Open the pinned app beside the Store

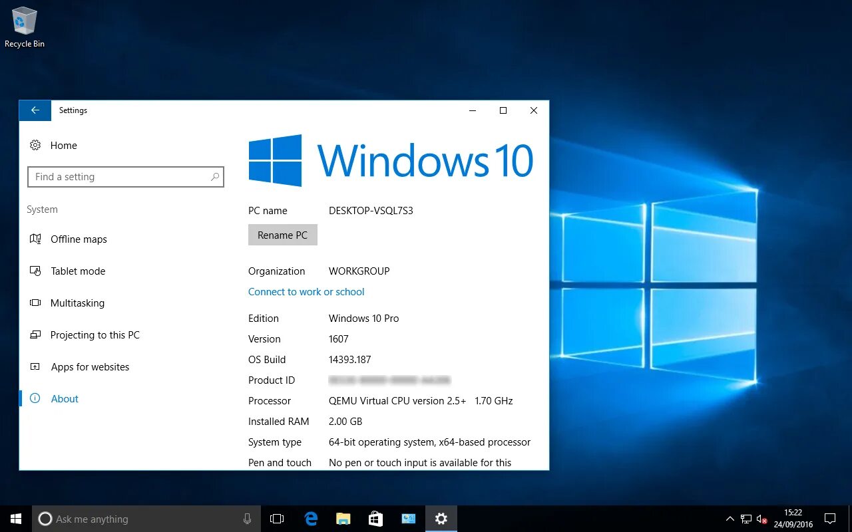[408, 519]
